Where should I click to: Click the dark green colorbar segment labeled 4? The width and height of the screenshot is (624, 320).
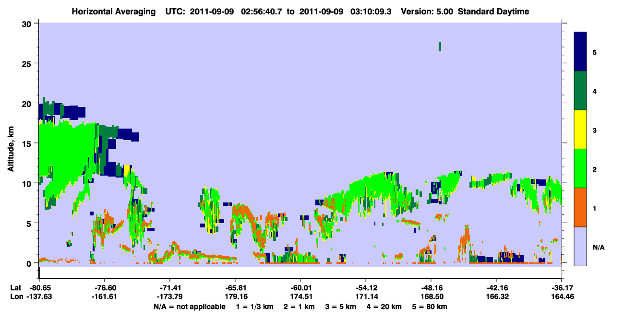pyautogui.click(x=581, y=91)
